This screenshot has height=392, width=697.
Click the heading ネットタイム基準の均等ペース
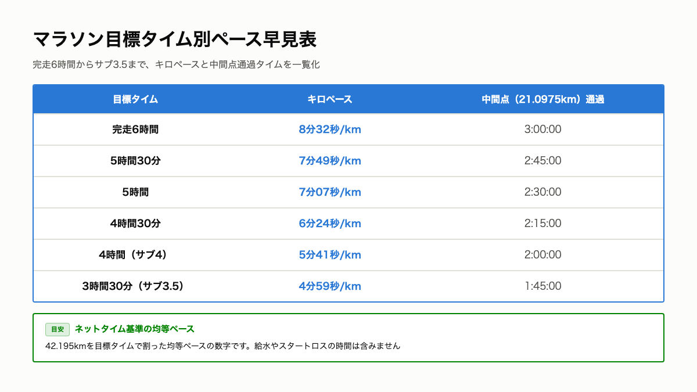tap(135, 329)
